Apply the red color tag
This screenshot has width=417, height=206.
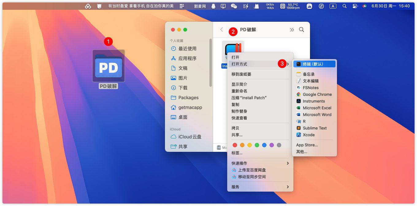click(x=235, y=145)
